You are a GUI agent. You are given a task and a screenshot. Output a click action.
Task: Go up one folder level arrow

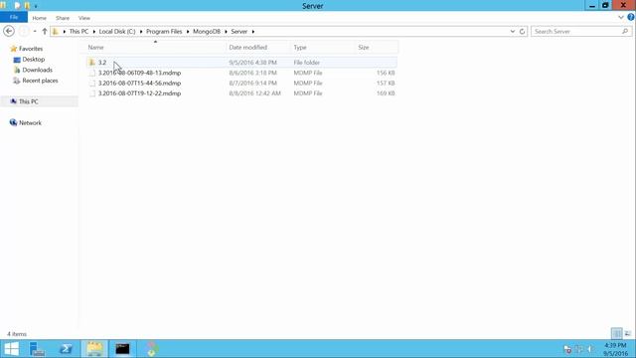pos(44,31)
